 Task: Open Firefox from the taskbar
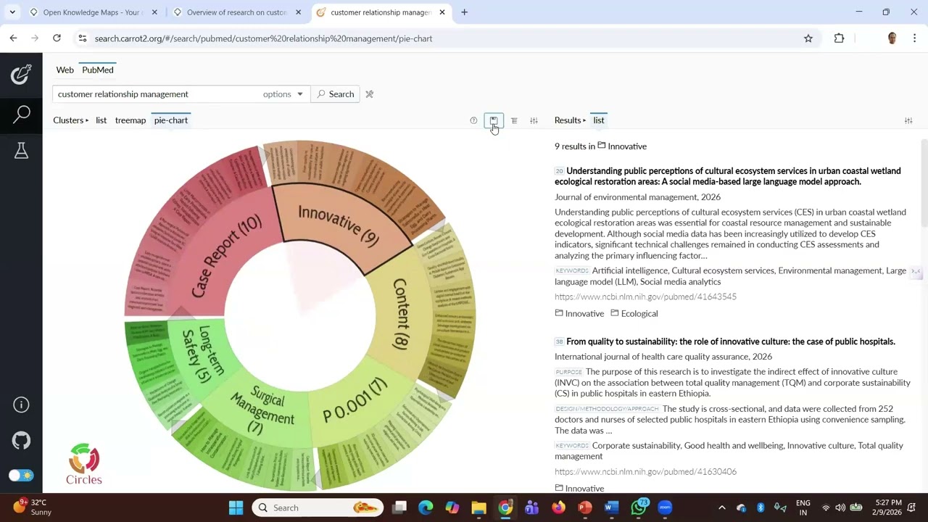coord(558,507)
